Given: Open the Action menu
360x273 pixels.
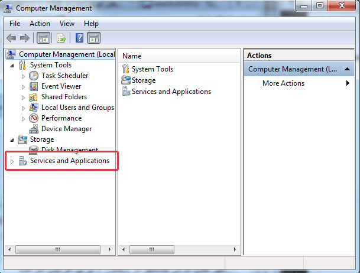Looking at the screenshot, I should pyautogui.click(x=40, y=24).
